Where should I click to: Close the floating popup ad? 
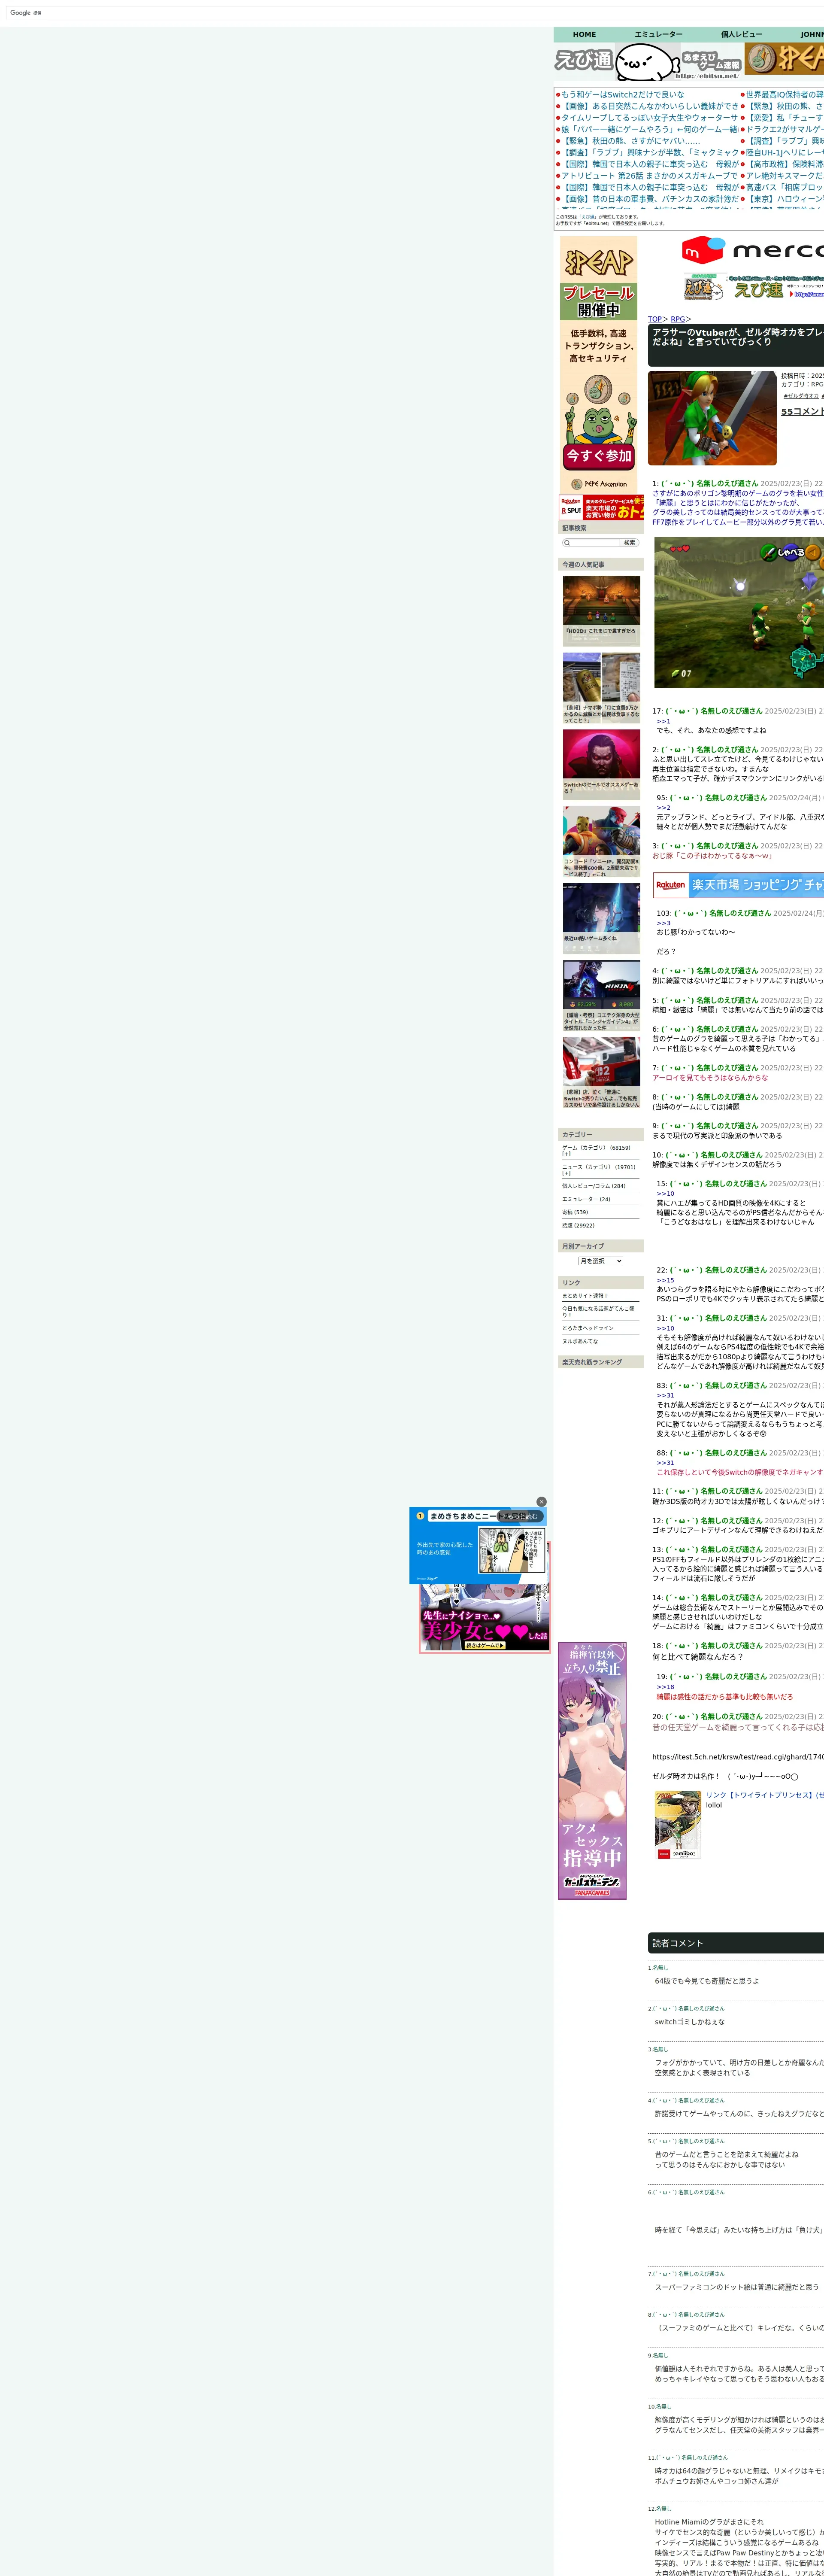tap(541, 1501)
